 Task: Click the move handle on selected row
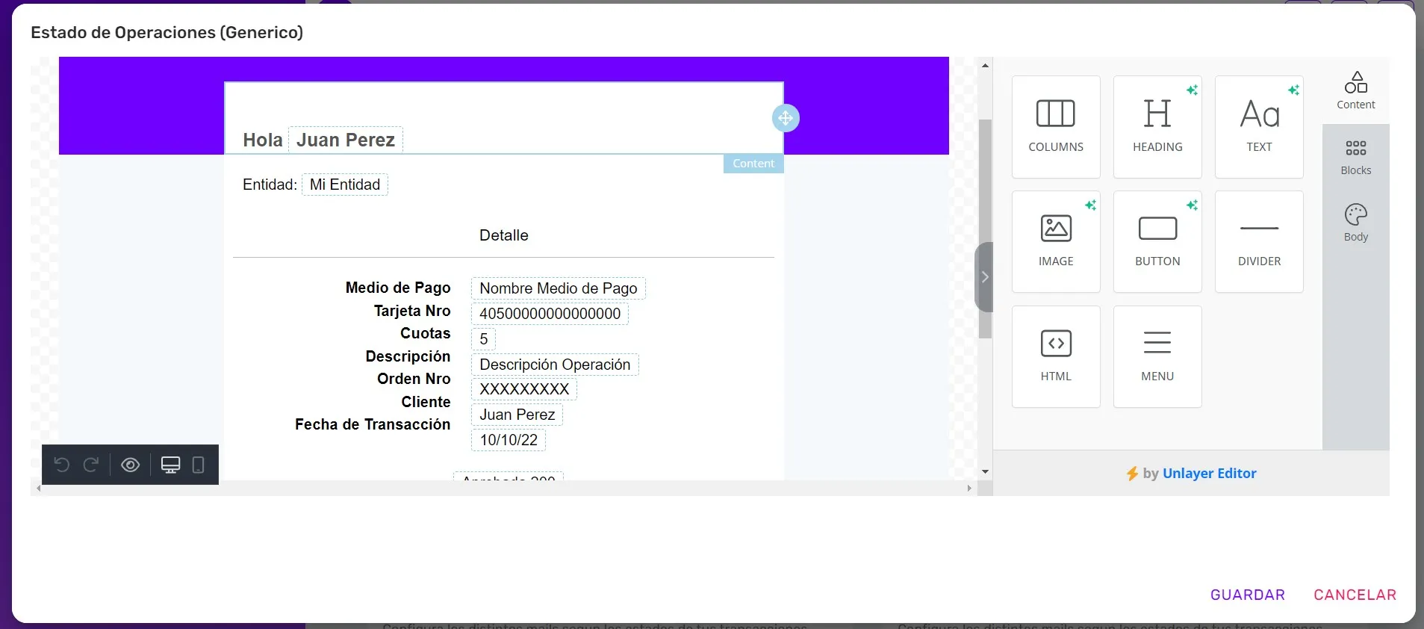point(786,118)
